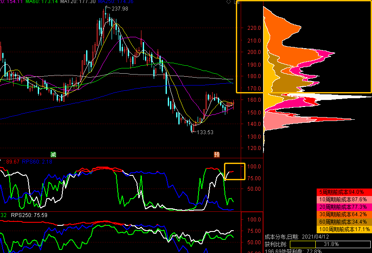Click the diamond icon at chart top right
The height and width of the screenshot is (253, 372).
[x=228, y=2]
